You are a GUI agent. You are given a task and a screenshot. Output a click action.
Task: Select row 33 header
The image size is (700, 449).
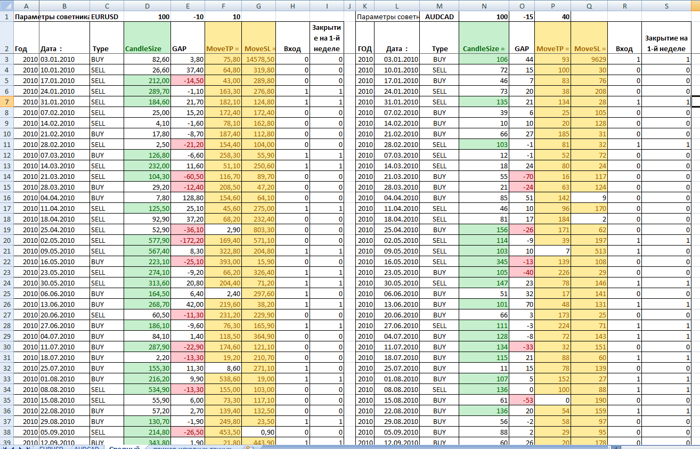pos(6,379)
